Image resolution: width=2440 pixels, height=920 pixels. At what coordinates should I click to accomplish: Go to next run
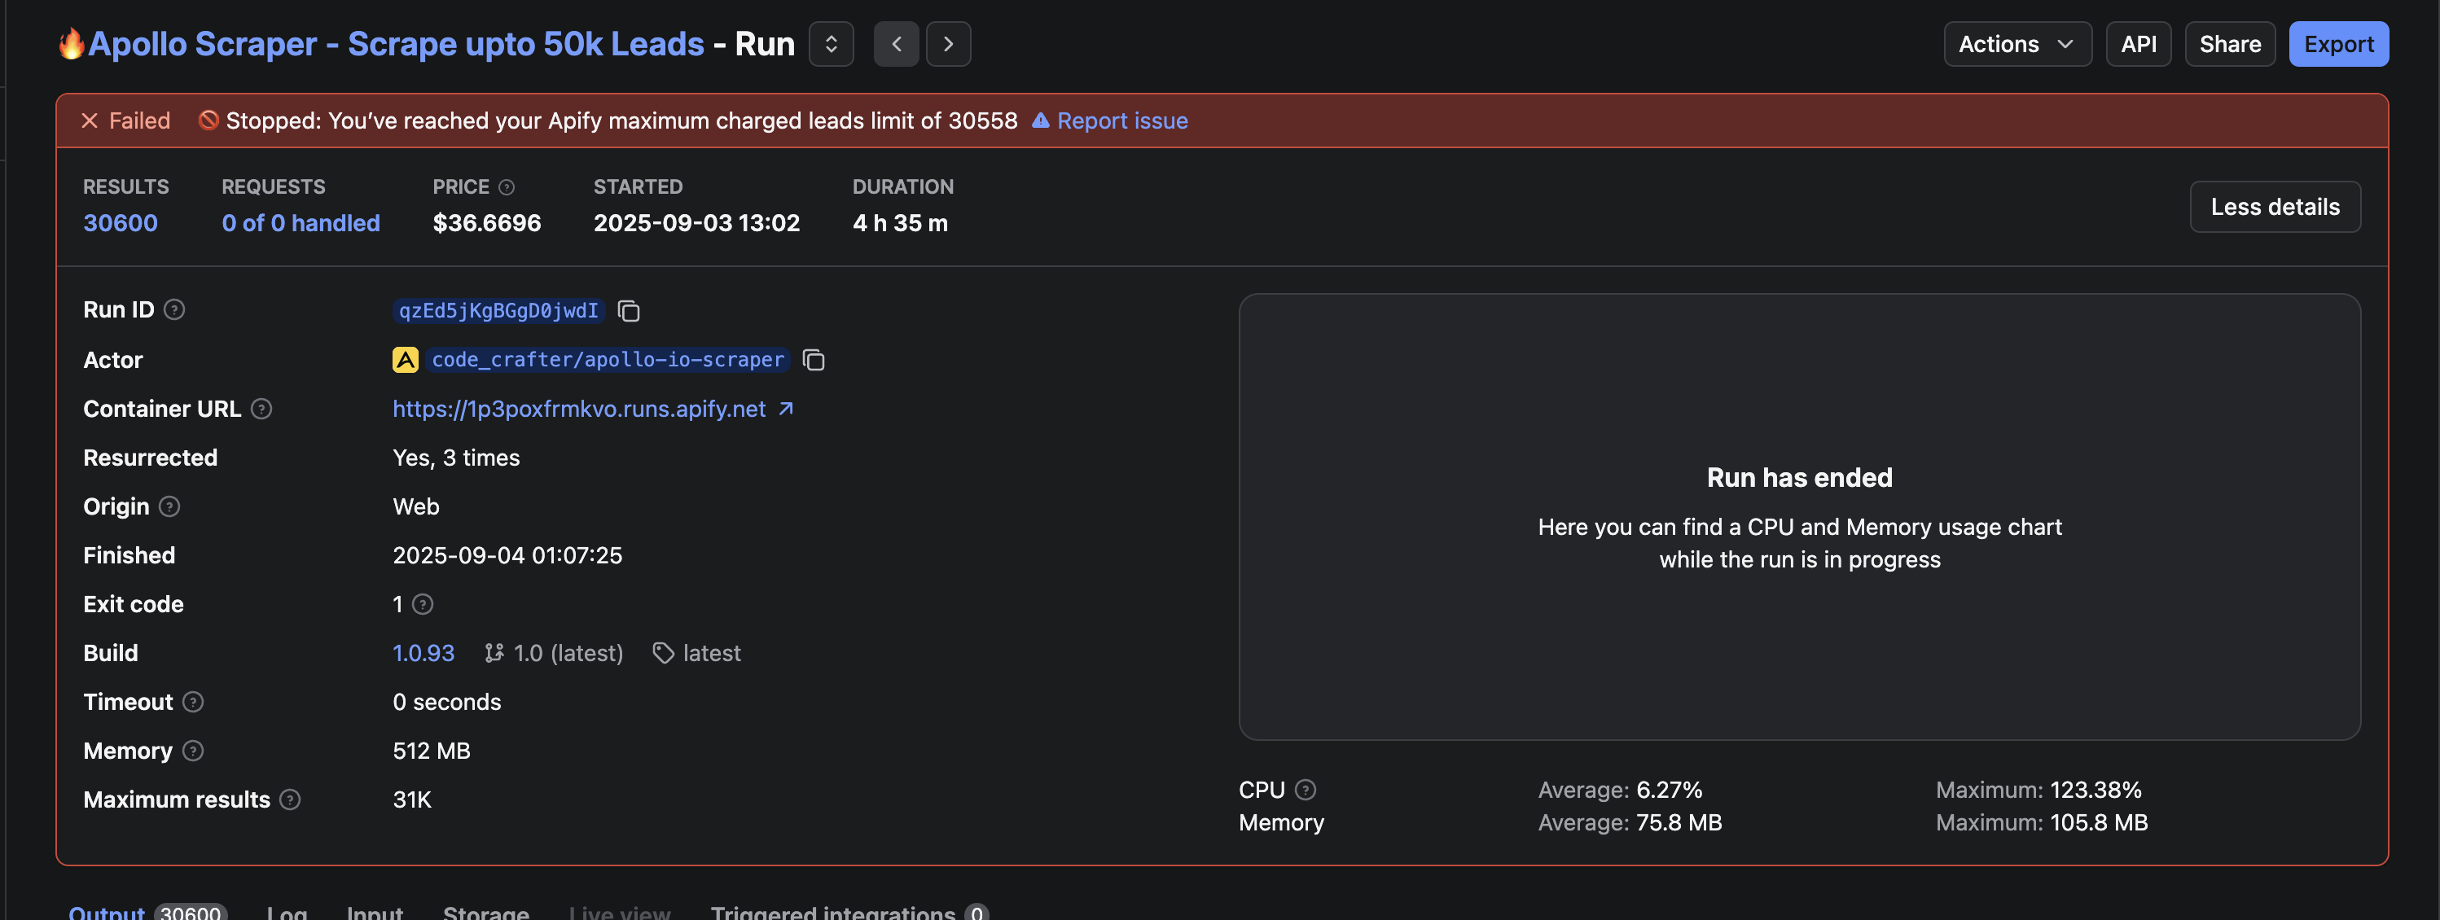coord(948,43)
